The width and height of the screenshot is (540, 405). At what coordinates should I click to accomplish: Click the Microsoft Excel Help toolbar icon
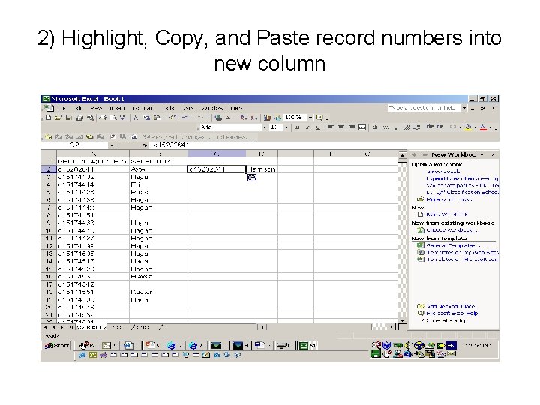(x=319, y=118)
